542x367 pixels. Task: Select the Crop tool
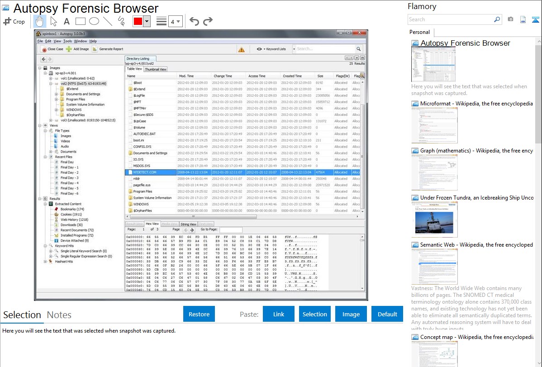tap(14, 21)
